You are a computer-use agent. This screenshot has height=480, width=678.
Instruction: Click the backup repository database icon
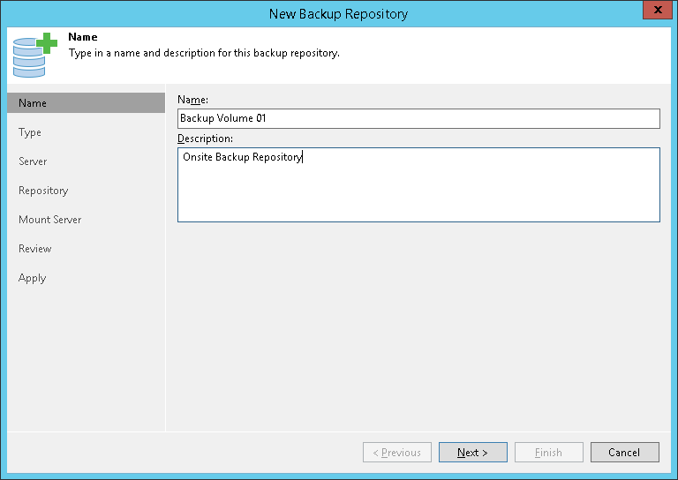click(x=34, y=56)
